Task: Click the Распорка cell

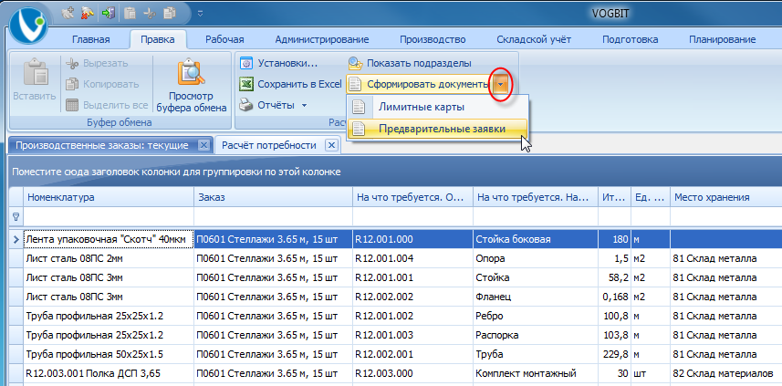Action: [x=536, y=336]
